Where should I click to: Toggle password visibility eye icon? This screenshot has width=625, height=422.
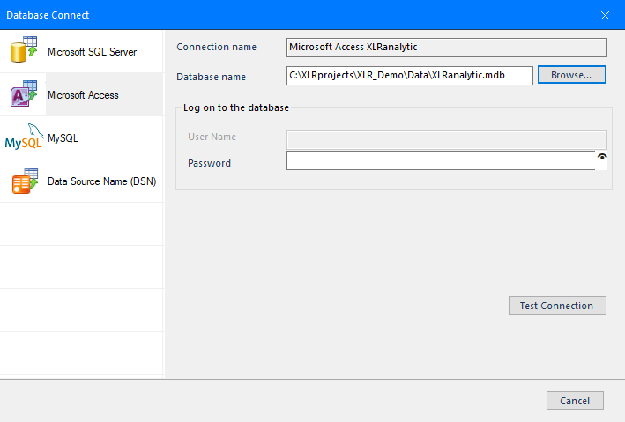(602, 157)
